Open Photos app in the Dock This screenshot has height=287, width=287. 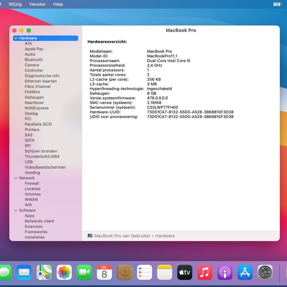(x=64, y=272)
